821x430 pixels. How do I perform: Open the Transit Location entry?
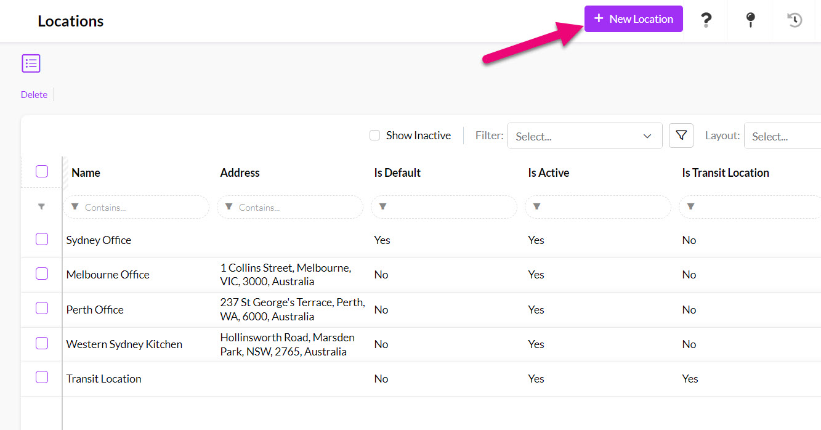[103, 379]
